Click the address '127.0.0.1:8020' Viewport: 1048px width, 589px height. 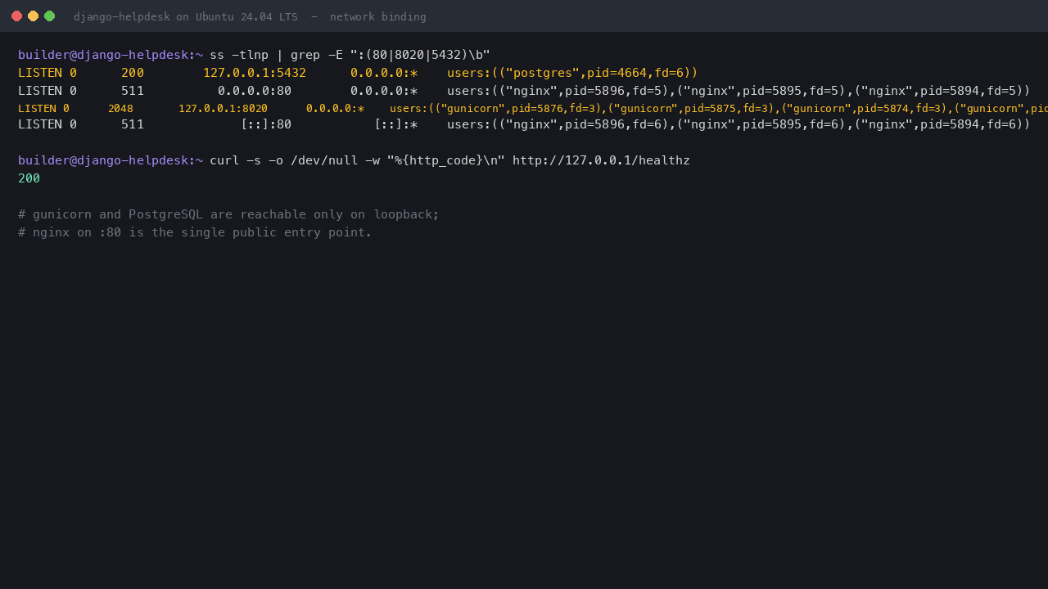tap(223, 108)
